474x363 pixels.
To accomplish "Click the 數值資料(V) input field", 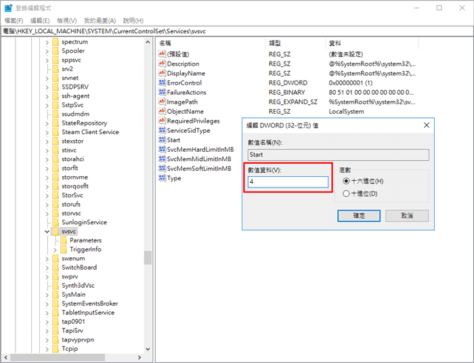I will [x=288, y=181].
